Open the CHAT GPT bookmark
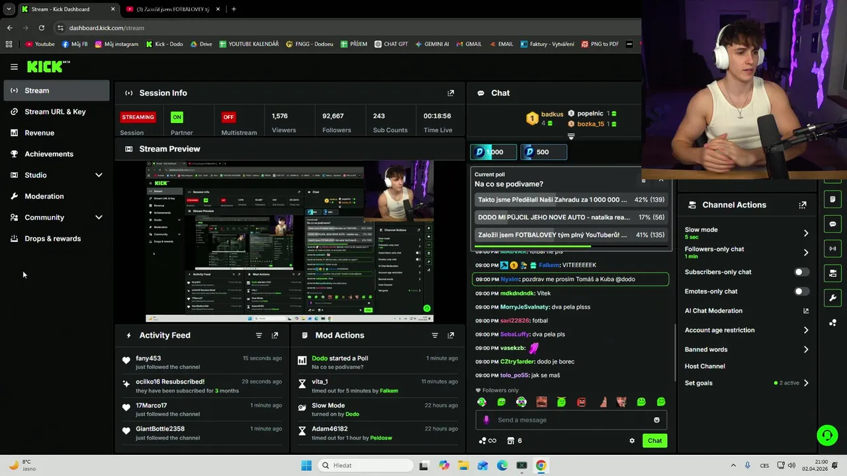 point(391,44)
